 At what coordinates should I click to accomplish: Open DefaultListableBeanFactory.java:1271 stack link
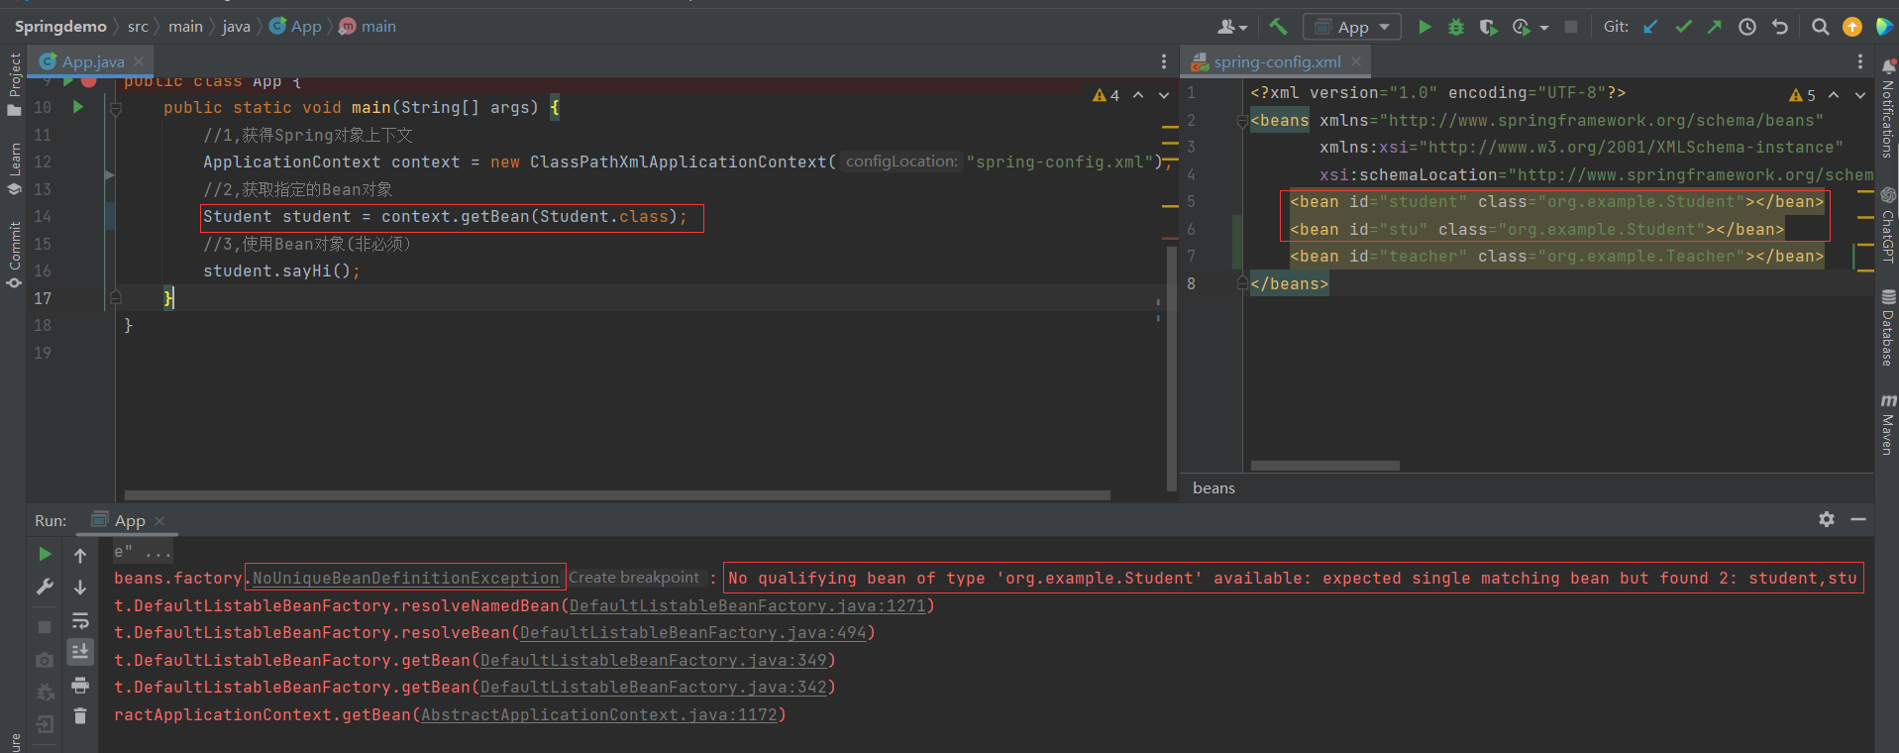[x=748, y=605]
